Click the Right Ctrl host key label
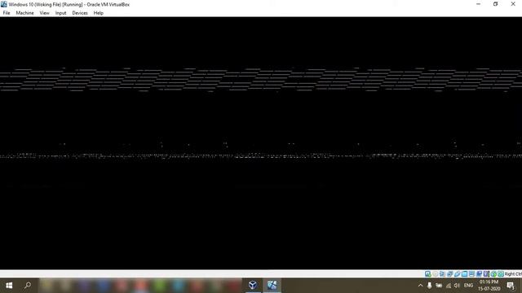Viewport: 522px width, 293px height. 513,273
